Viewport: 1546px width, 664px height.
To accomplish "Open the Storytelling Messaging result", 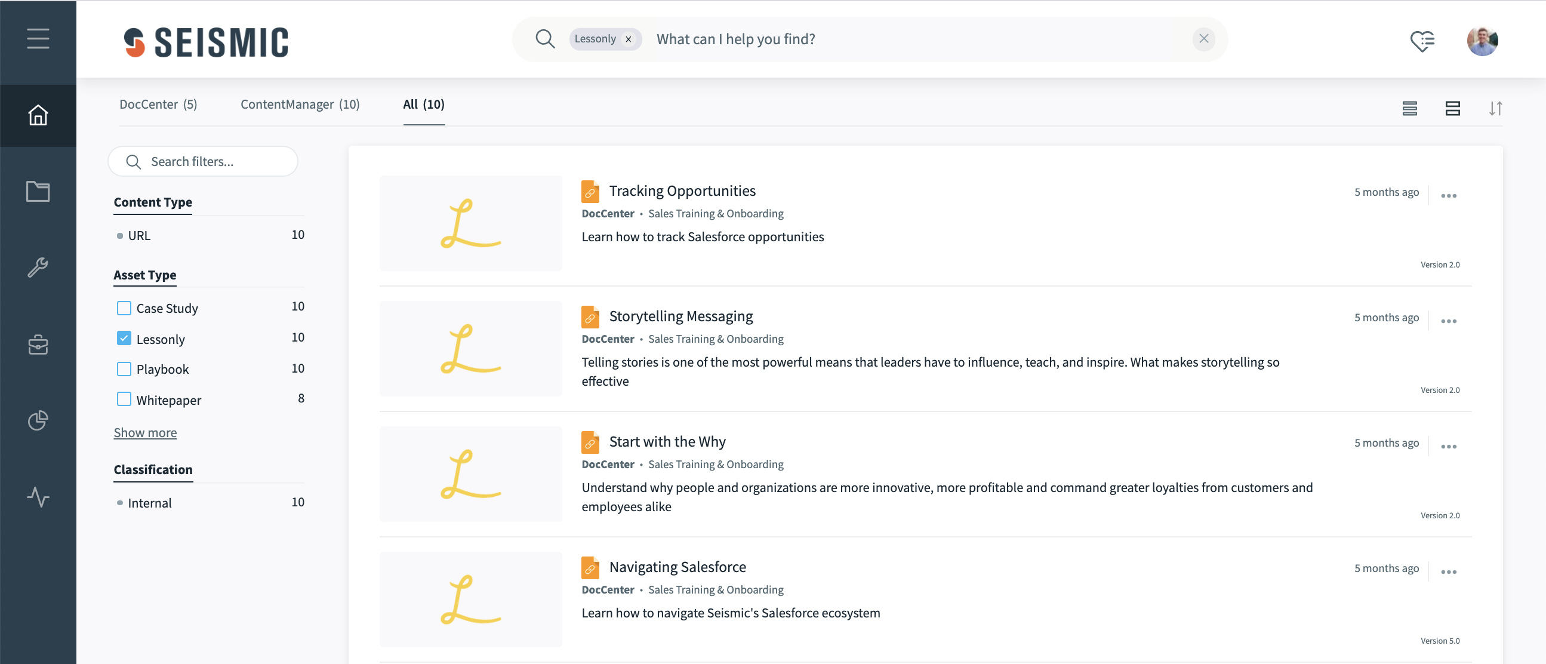I will [680, 316].
